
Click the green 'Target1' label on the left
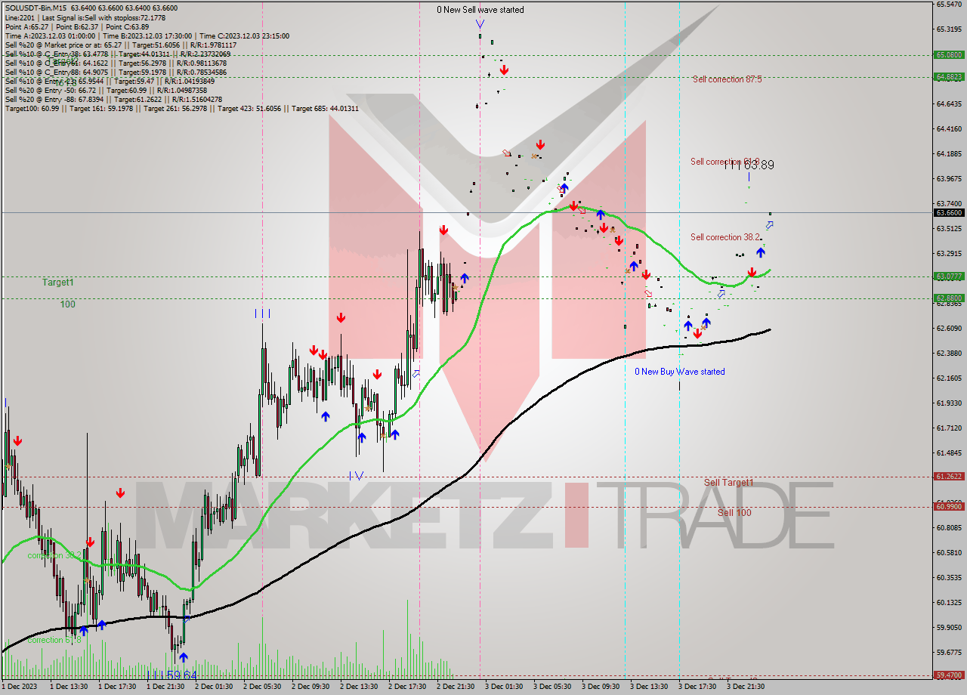pos(58,282)
